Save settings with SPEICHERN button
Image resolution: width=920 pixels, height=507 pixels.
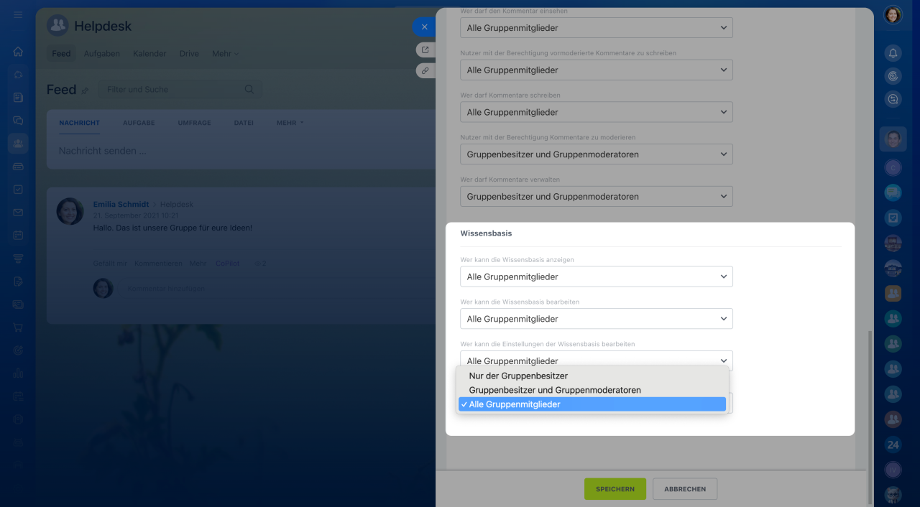[x=615, y=489]
